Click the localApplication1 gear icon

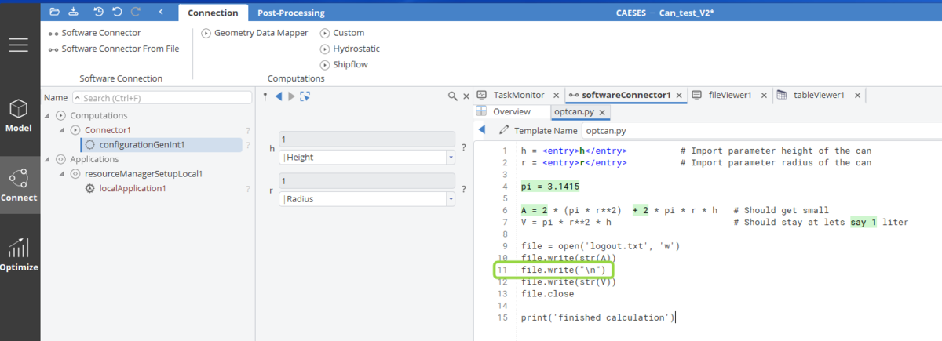click(90, 189)
